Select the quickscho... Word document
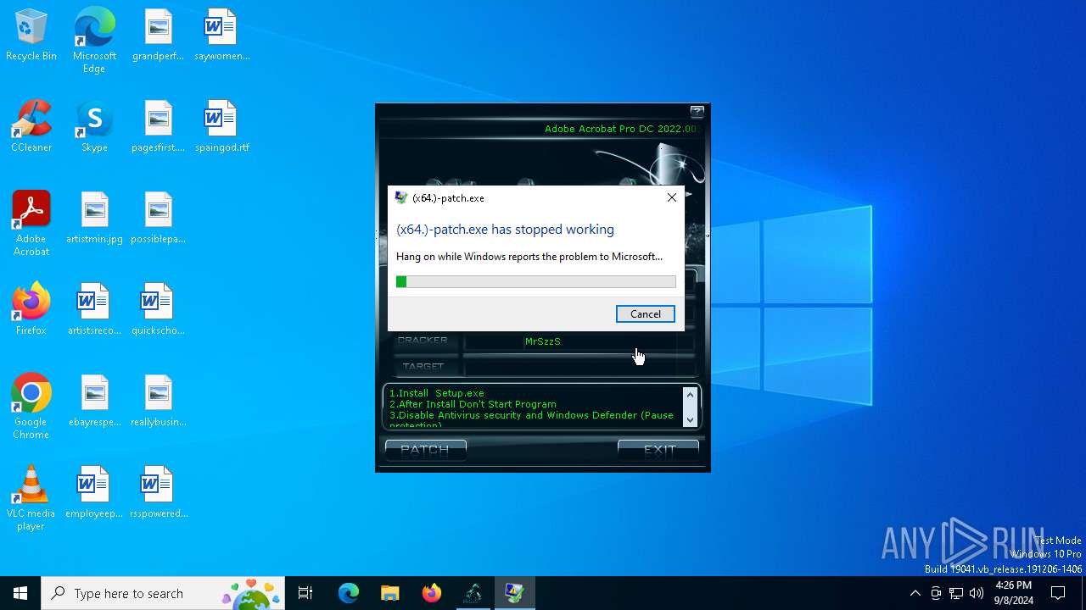The width and height of the screenshot is (1086, 610). [x=158, y=310]
